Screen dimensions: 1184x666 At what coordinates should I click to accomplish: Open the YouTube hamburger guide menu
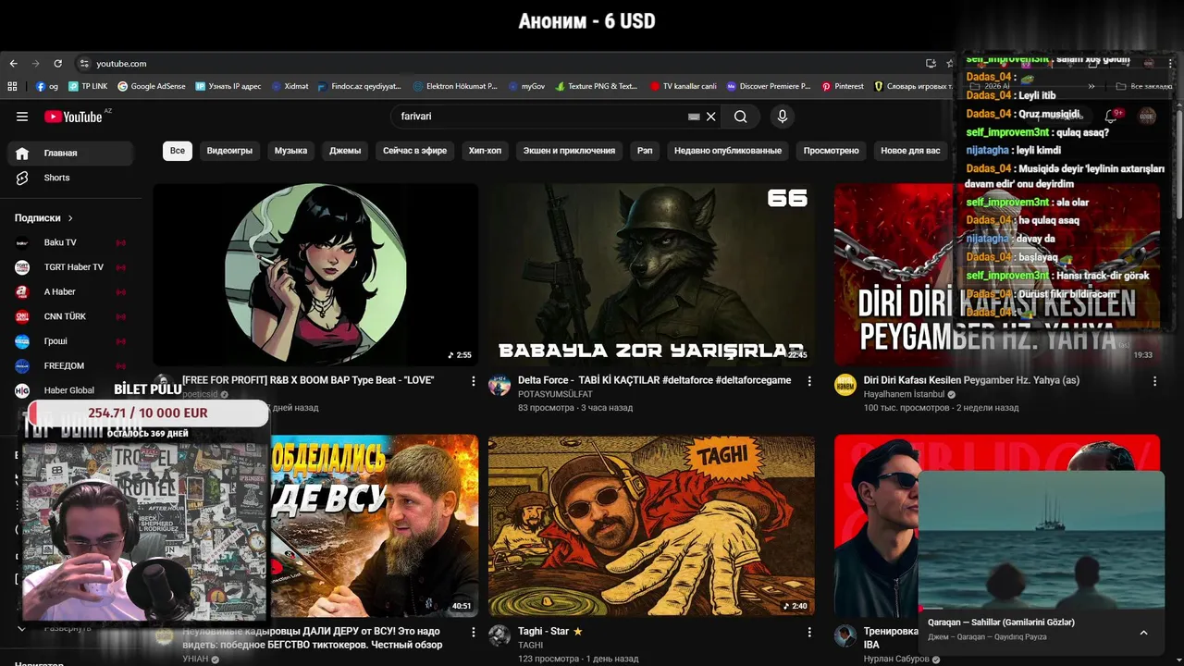pos(22,117)
